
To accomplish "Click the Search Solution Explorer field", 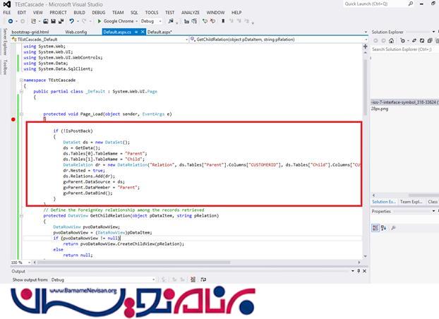I will 402,49.
